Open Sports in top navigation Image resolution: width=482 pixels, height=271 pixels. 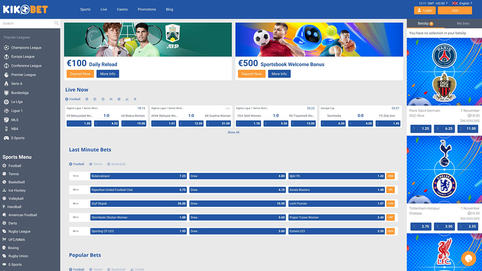[85, 9]
